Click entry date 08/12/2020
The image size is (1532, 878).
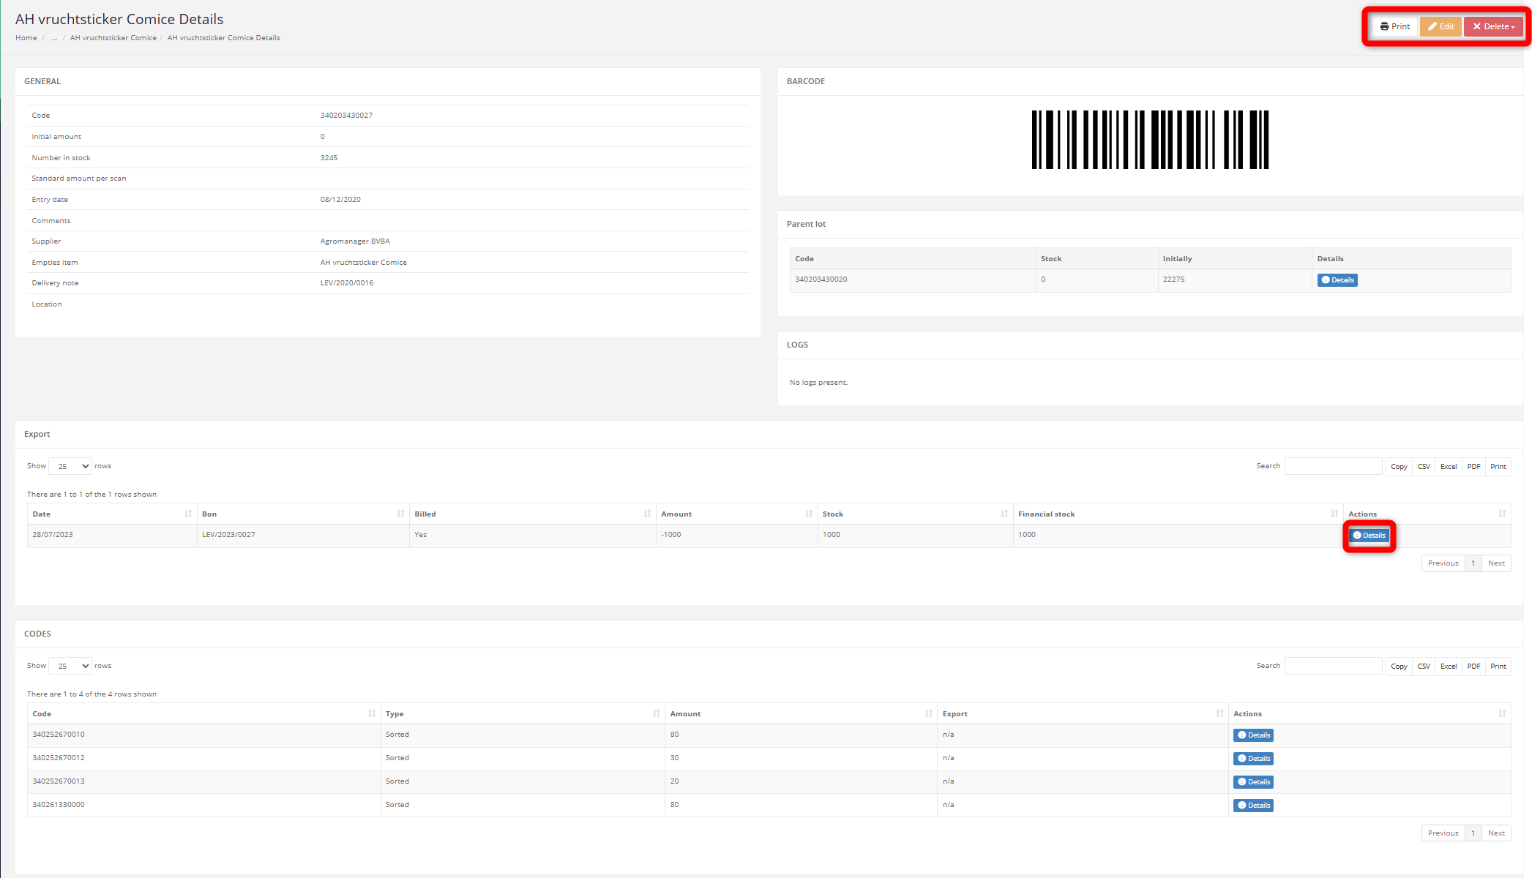340,200
